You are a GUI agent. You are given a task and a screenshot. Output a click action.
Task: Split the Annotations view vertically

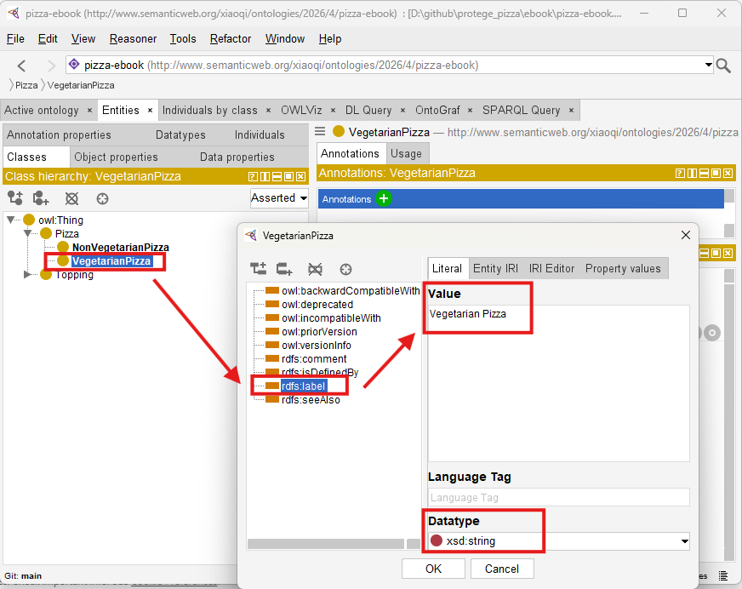point(692,174)
